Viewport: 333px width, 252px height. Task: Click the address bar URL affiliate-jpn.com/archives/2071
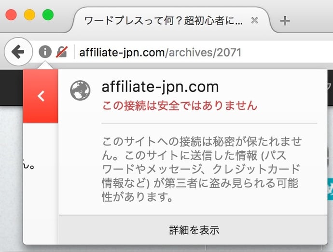point(160,52)
